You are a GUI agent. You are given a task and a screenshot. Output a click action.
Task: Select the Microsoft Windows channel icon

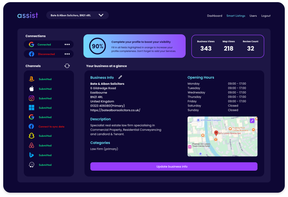point(32,108)
